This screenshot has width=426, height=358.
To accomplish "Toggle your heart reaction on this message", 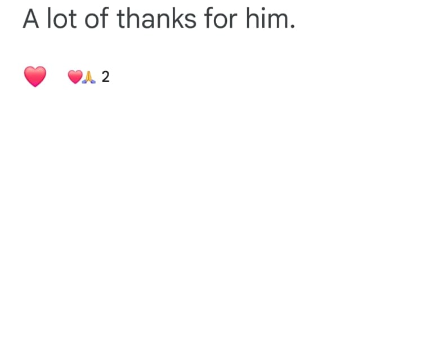I will pyautogui.click(x=35, y=76).
